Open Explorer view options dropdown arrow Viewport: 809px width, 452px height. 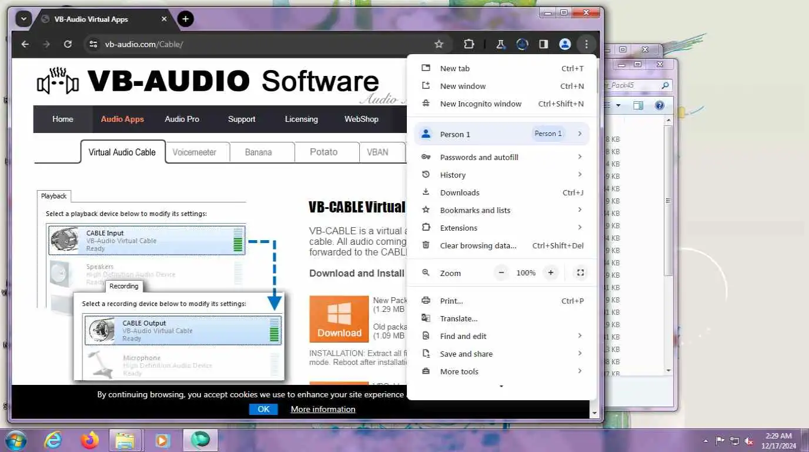(x=618, y=106)
